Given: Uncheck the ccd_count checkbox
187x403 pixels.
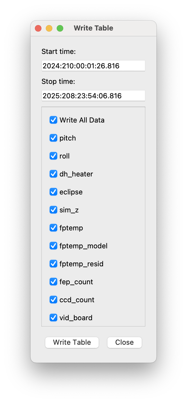Looking at the screenshot, I should 53,300.
